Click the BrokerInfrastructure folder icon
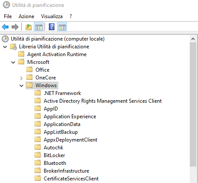The width and height of the screenshot is (198, 183). click(x=38, y=170)
